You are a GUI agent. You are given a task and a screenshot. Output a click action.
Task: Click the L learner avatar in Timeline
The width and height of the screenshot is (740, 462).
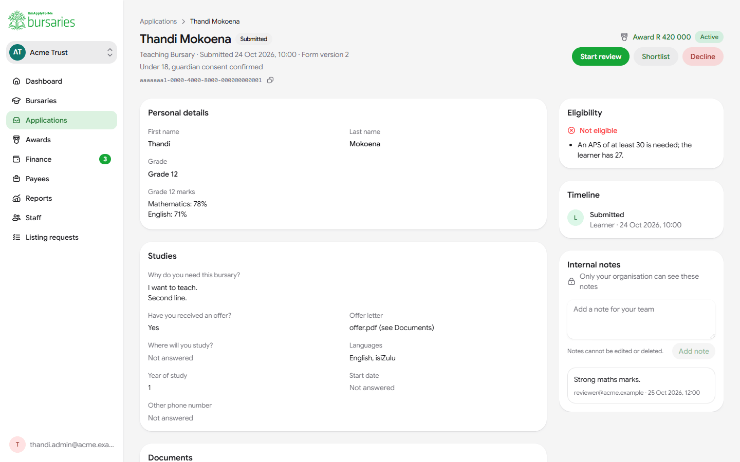coord(576,218)
